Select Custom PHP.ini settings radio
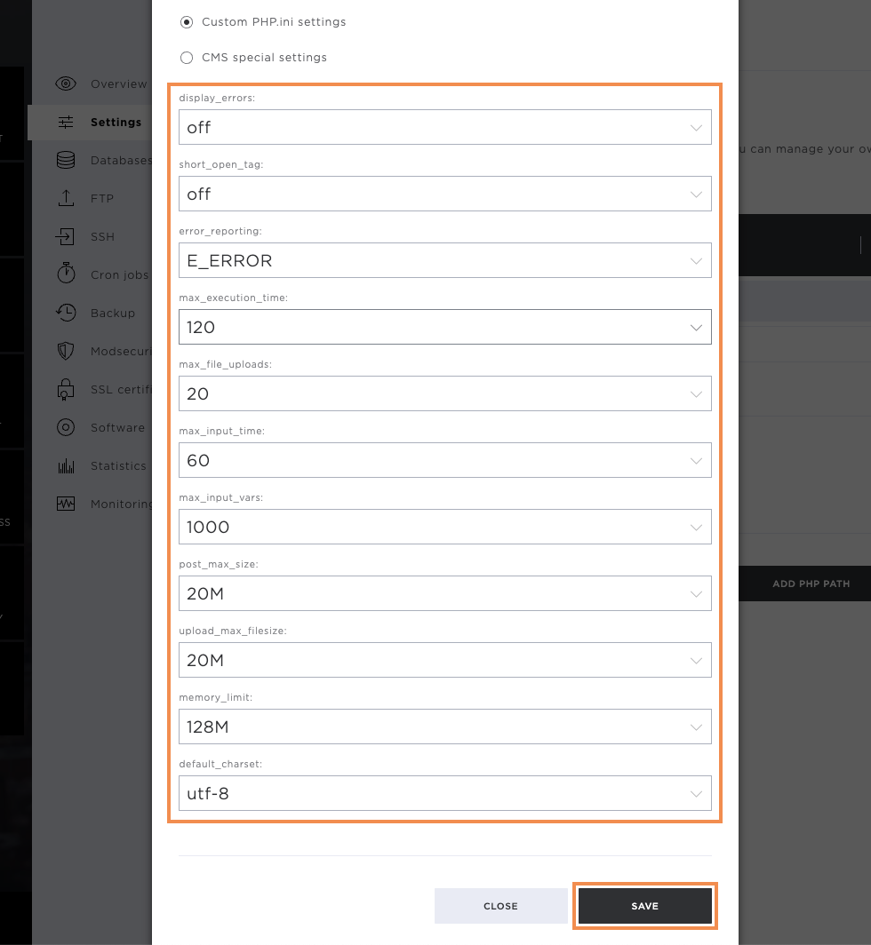The width and height of the screenshot is (871, 945). [187, 22]
